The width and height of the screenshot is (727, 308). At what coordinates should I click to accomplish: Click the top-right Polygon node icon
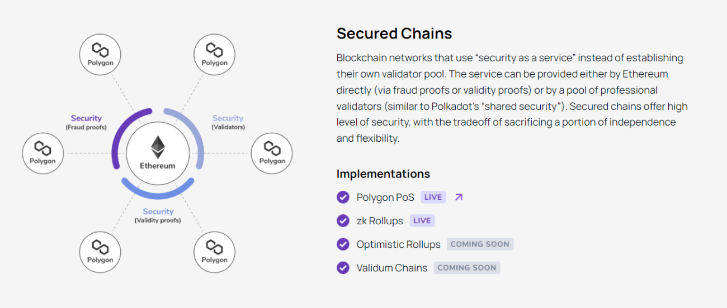point(214,54)
